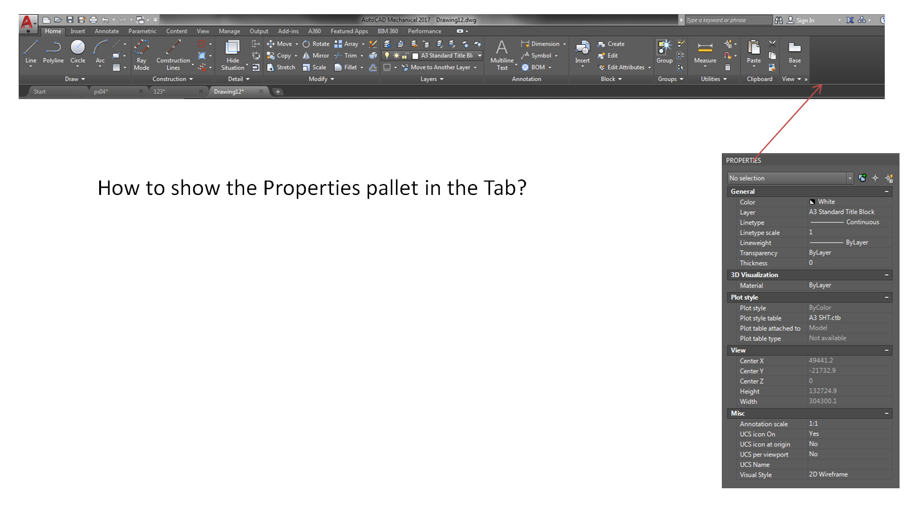Screen dimensions: 906x505
Task: Collapse the Plot style section in Properties
Action: point(887,297)
